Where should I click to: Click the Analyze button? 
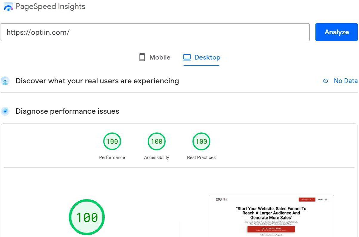[x=336, y=32]
